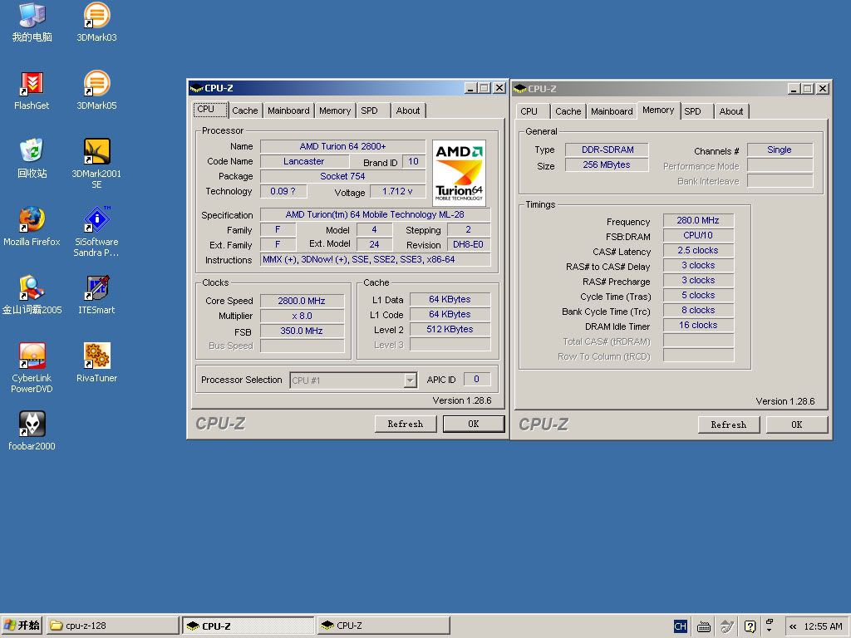Click the Channels # value Single
Screen dimensions: 851x638
pyautogui.click(x=780, y=150)
